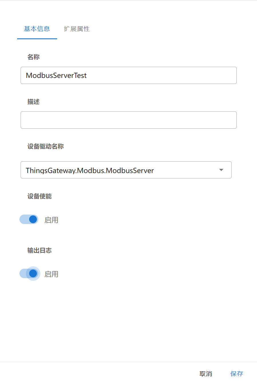Viewport: 257px width, 383px height.
Task: Select the ThingsGateway.Modbus.ModbusServer driver value text
Action: tap(90, 170)
